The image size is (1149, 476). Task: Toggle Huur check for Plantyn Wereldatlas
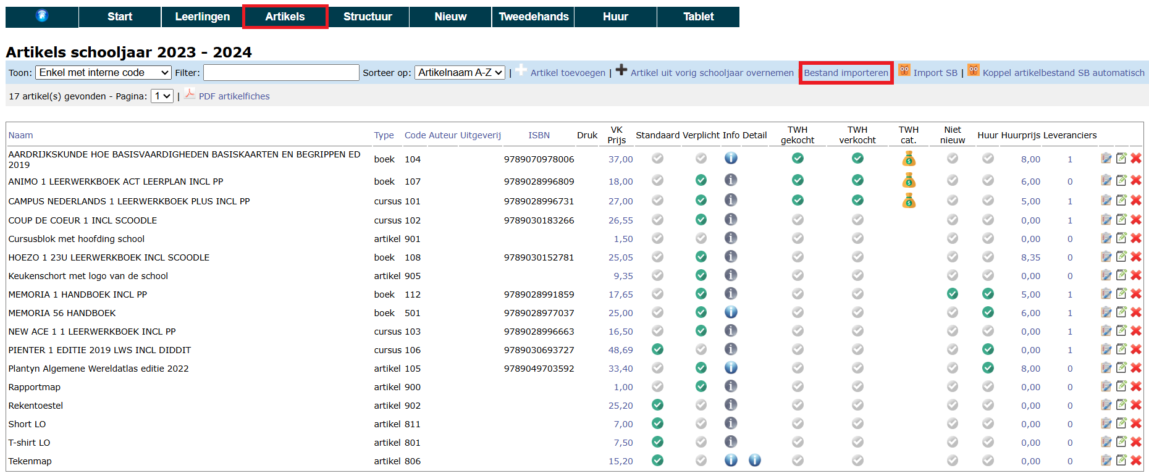pyautogui.click(x=988, y=367)
